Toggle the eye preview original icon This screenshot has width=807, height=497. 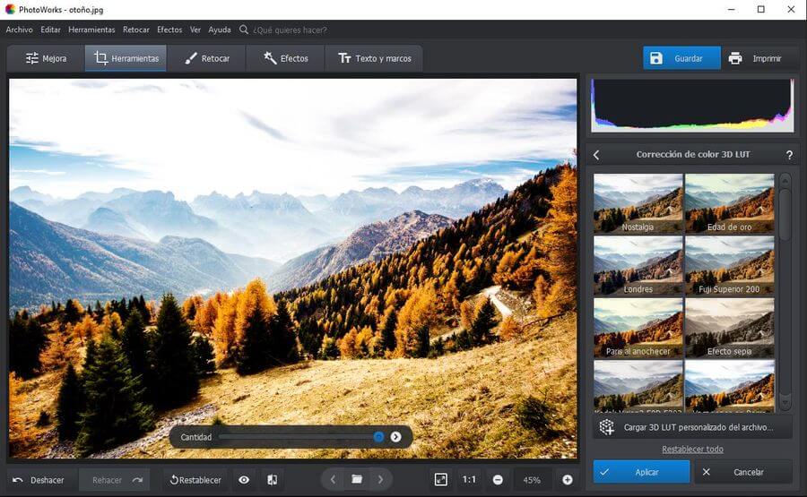coord(244,480)
